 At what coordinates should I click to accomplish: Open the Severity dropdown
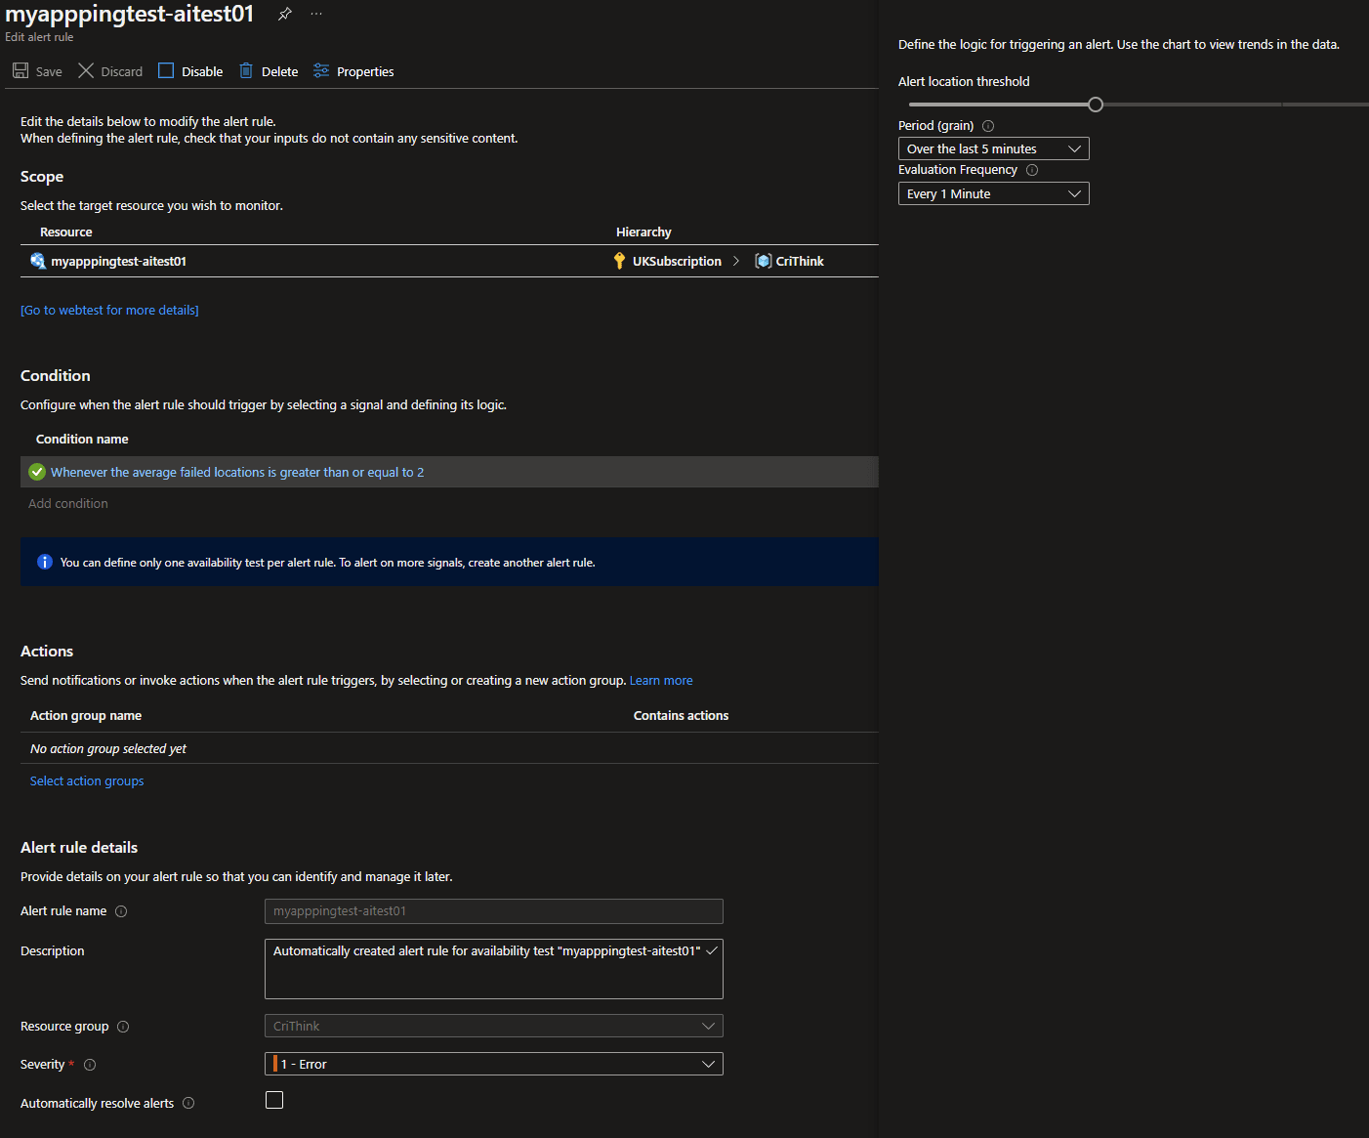(x=493, y=1064)
